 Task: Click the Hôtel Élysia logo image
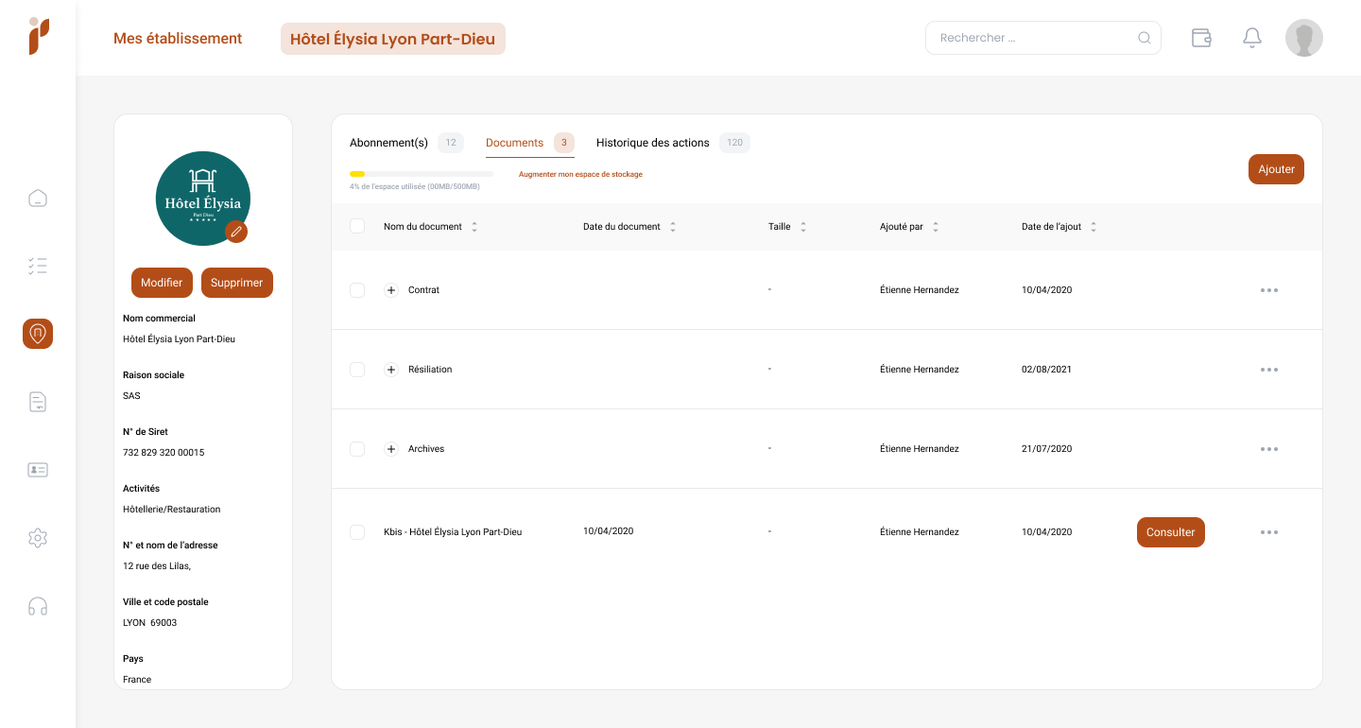coord(203,199)
